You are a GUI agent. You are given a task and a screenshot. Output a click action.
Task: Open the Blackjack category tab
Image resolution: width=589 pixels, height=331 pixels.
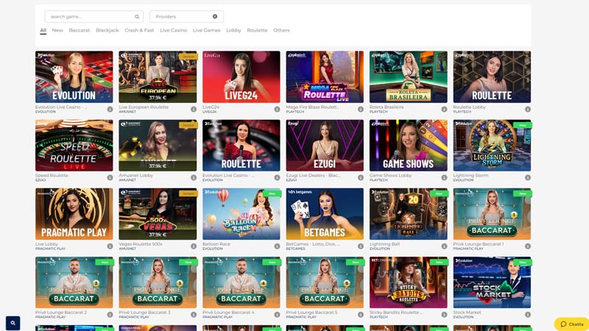point(107,30)
